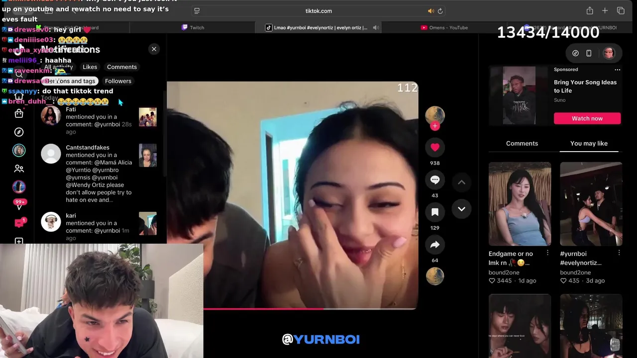The image size is (637, 358).
Task: Open the Get Coins icon in the top-right pill
Action: [x=575, y=53]
